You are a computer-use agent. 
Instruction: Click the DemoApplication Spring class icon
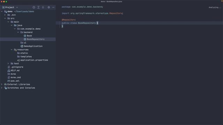pyautogui.click(x=22, y=46)
